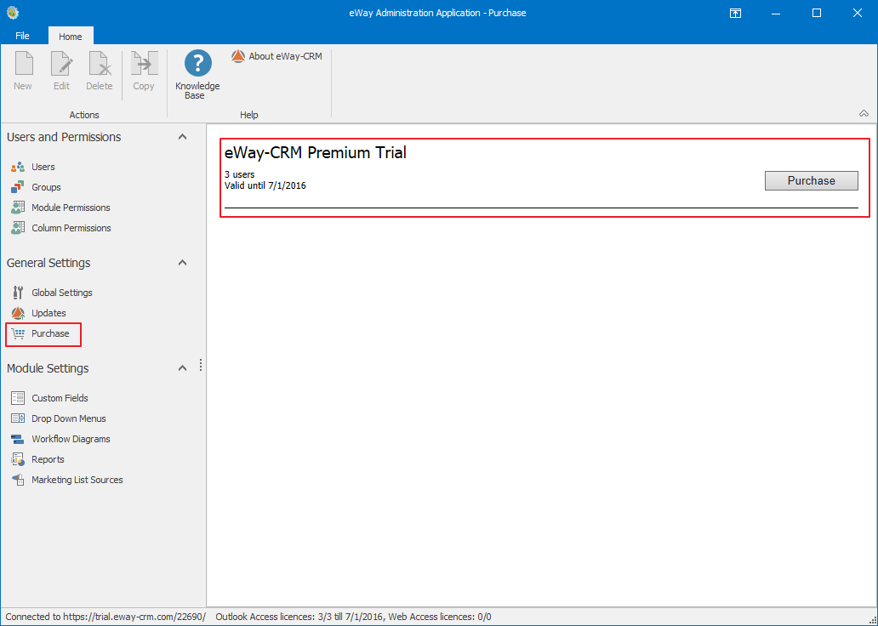878x626 pixels.
Task: Click the New document icon in ribbon
Action: coord(24,63)
